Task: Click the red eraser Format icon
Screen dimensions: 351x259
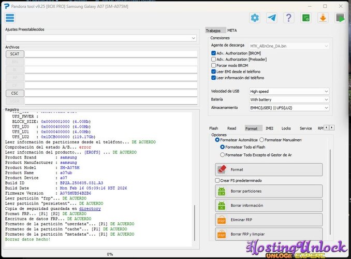Action: 222,169
